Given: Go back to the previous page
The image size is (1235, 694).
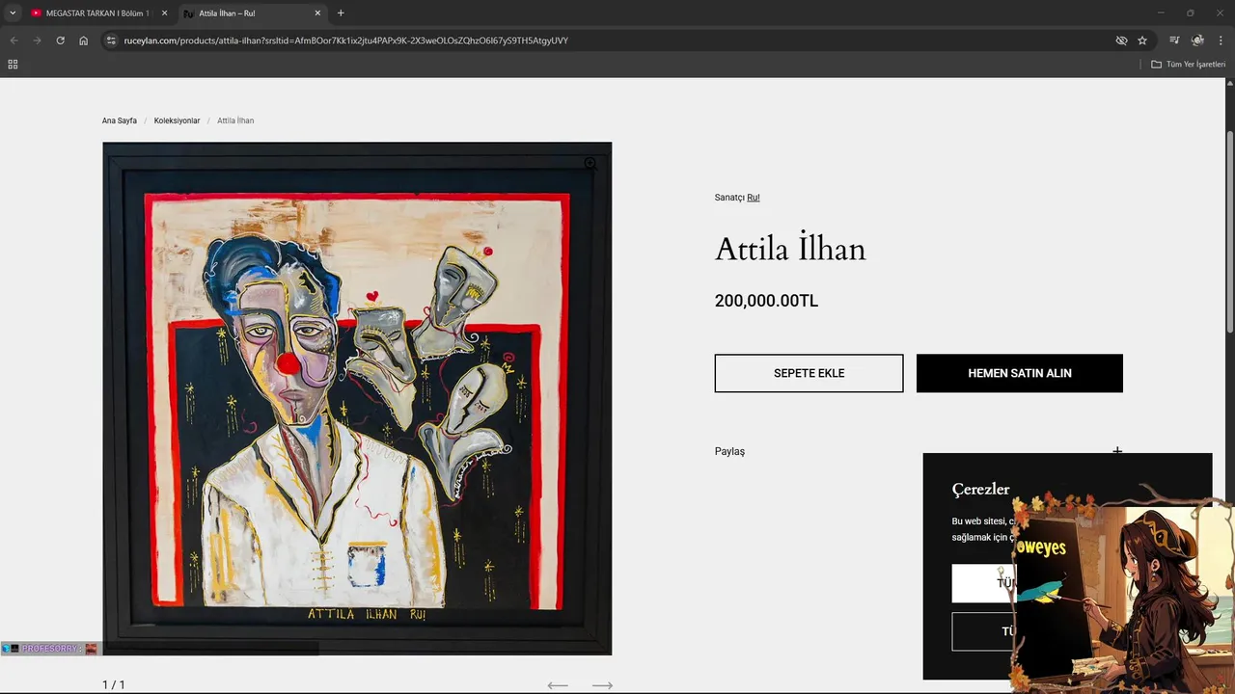Looking at the screenshot, I should [14, 40].
